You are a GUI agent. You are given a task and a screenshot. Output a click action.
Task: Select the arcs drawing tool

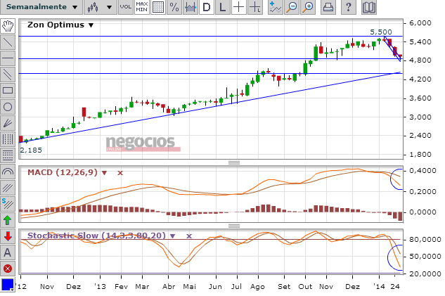[8, 172]
